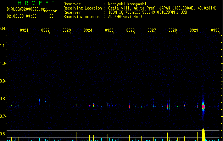Click the Receiver label
The width and height of the screenshot is (223, 141).
tap(72, 12)
